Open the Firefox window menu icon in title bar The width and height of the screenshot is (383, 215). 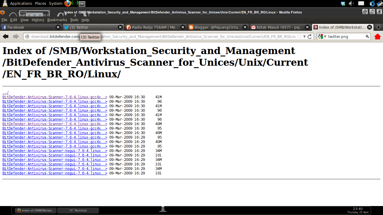pos(2,13)
